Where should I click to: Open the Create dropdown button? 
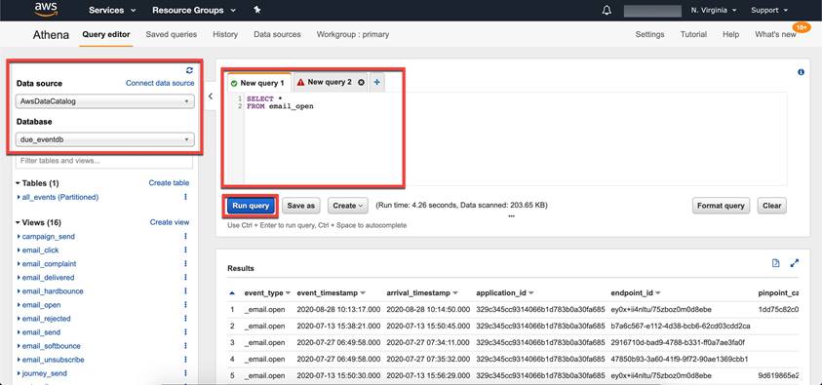[x=348, y=206]
